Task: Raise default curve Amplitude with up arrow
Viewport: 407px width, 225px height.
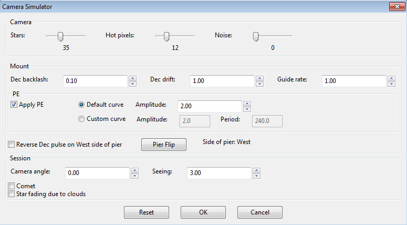Action: pyautogui.click(x=247, y=104)
